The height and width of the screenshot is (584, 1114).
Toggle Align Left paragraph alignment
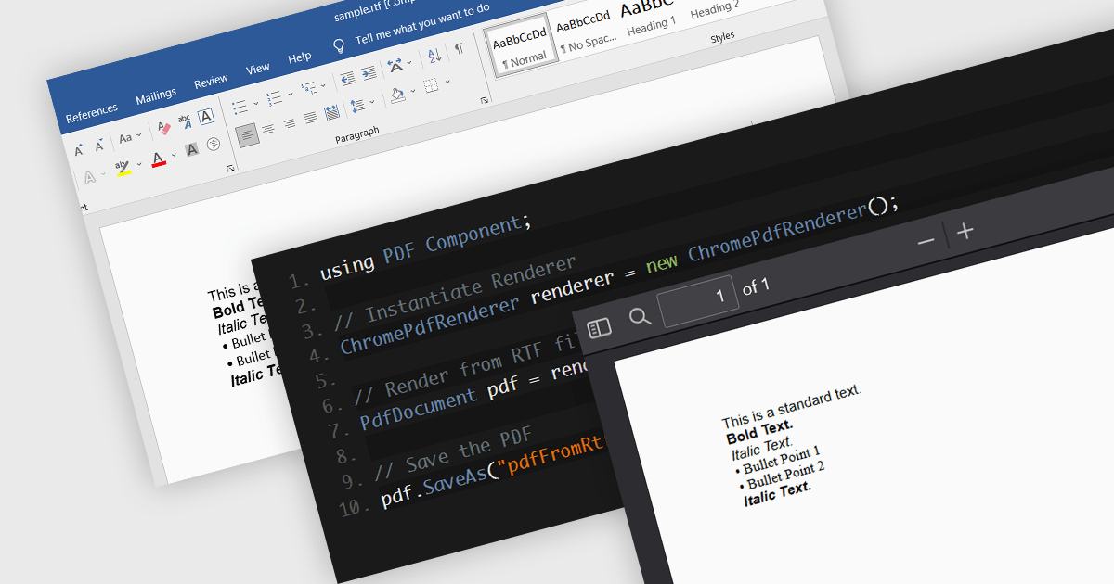coord(247,135)
